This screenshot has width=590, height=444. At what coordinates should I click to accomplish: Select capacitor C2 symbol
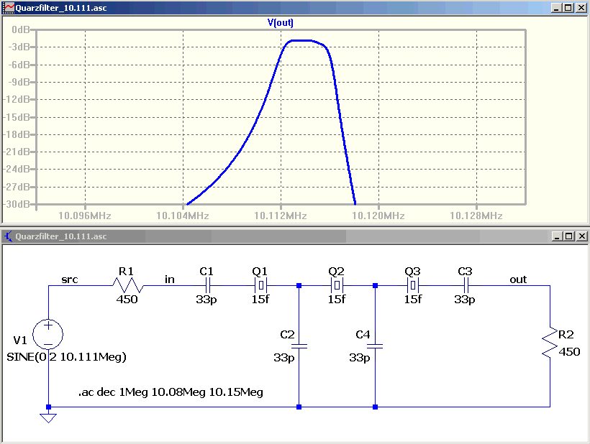[299, 346]
